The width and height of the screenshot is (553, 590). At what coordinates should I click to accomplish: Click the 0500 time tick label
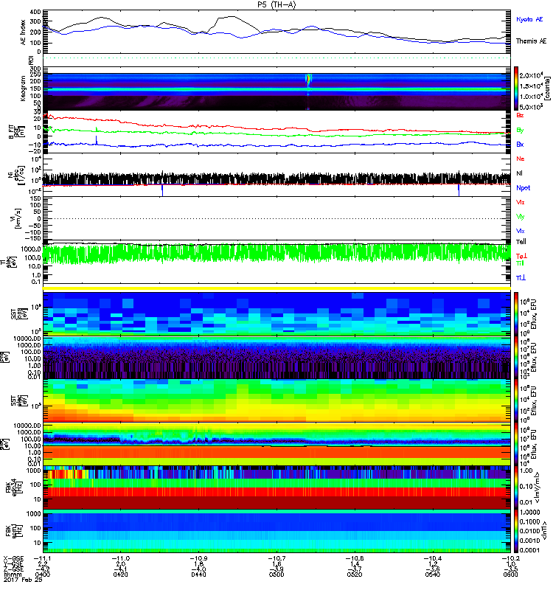point(276,575)
